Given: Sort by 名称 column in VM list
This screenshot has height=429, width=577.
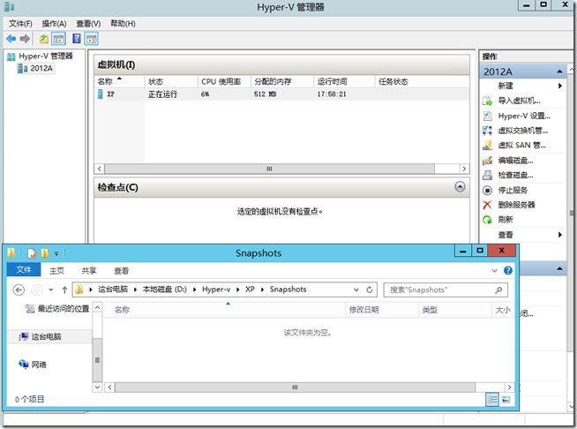Looking at the screenshot, I should click(120, 81).
